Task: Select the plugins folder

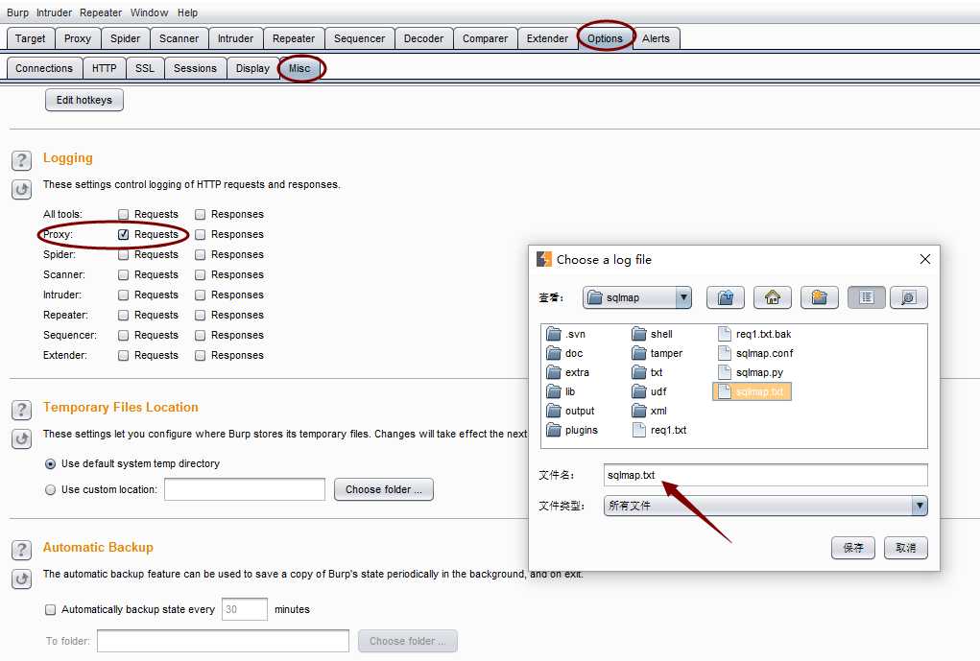Action: 572,431
